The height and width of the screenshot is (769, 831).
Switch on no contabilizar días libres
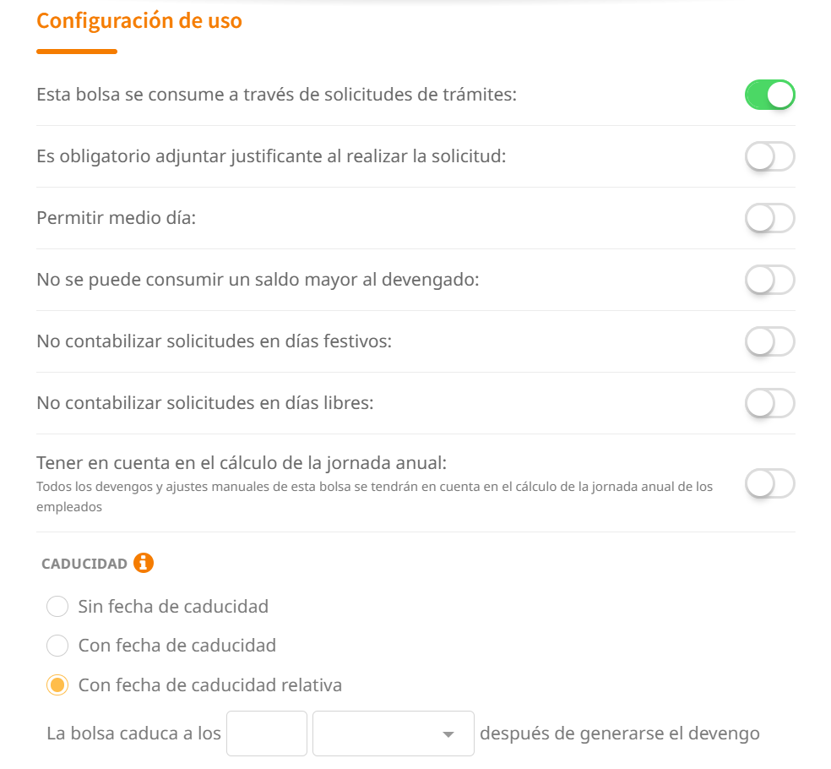[x=769, y=403]
